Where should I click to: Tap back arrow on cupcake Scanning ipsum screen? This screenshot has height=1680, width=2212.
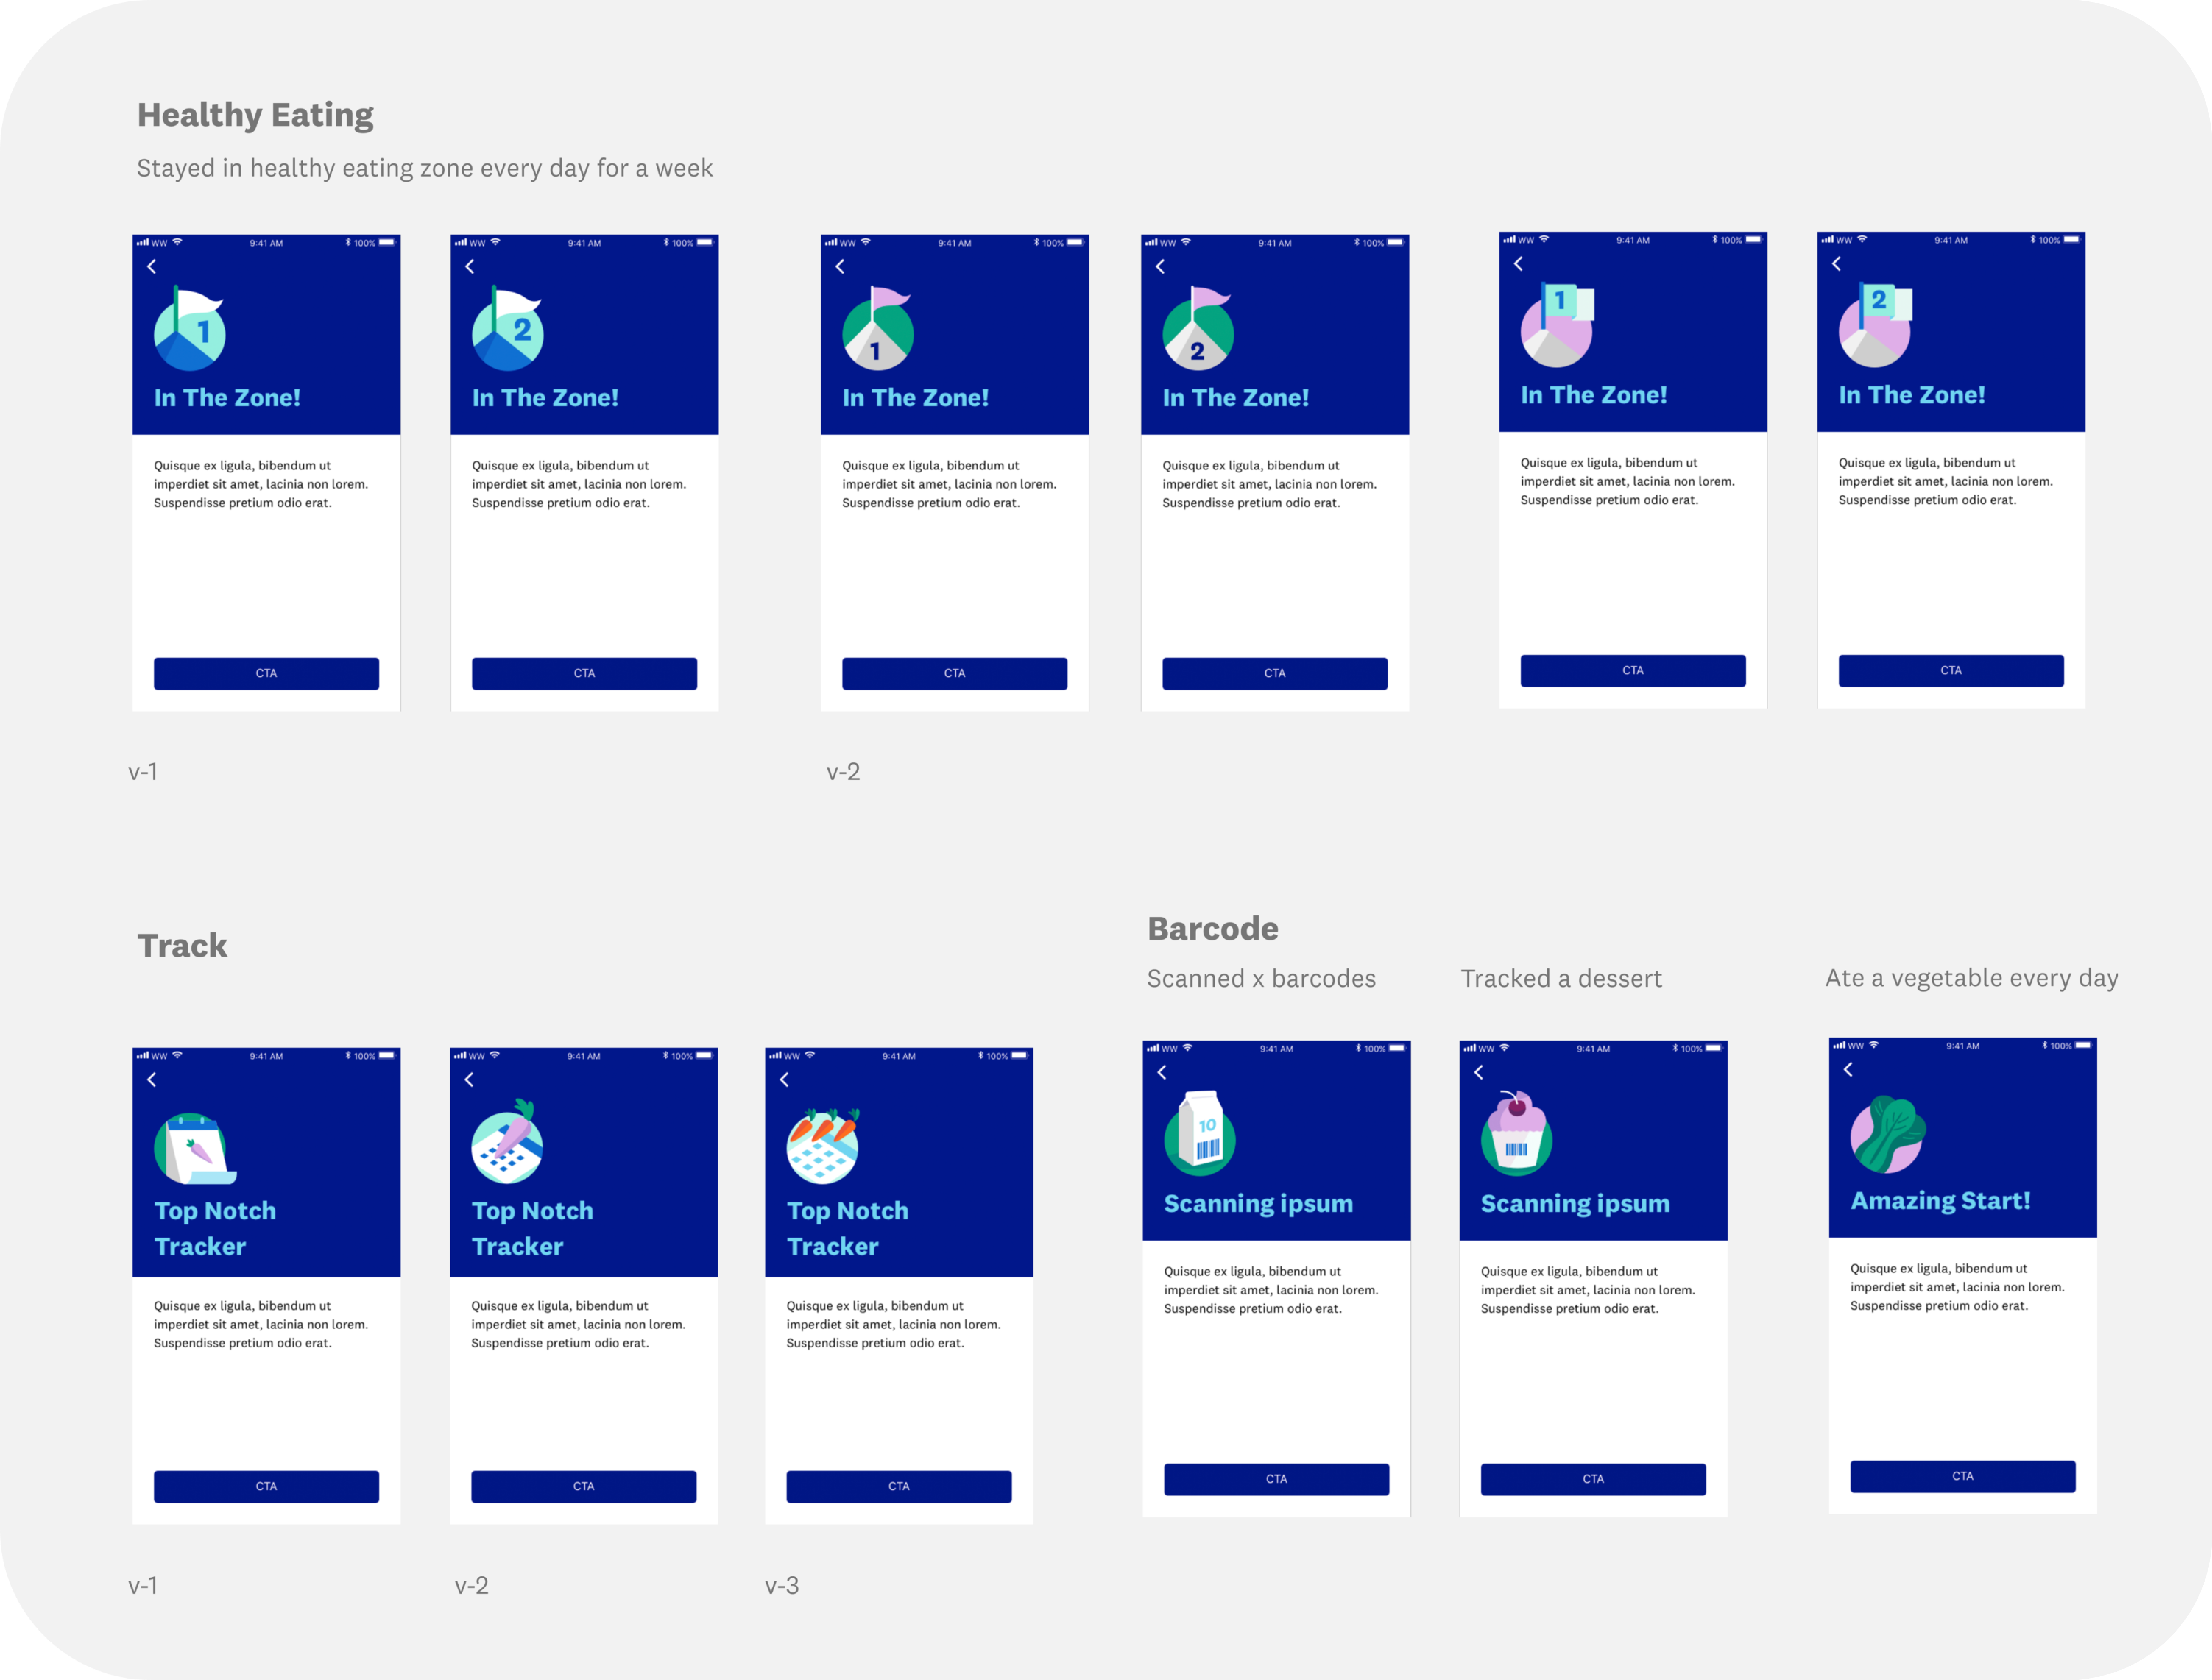pos(1479,1072)
